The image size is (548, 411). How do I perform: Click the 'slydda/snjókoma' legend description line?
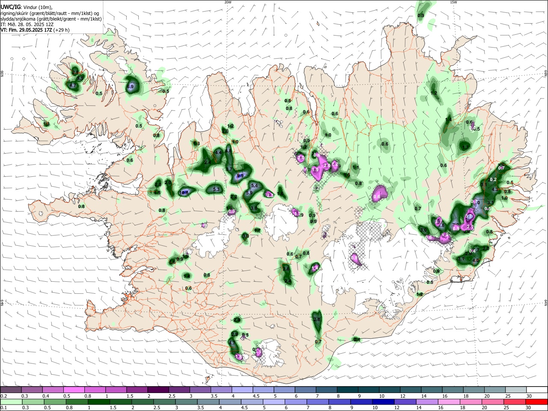[51, 19]
